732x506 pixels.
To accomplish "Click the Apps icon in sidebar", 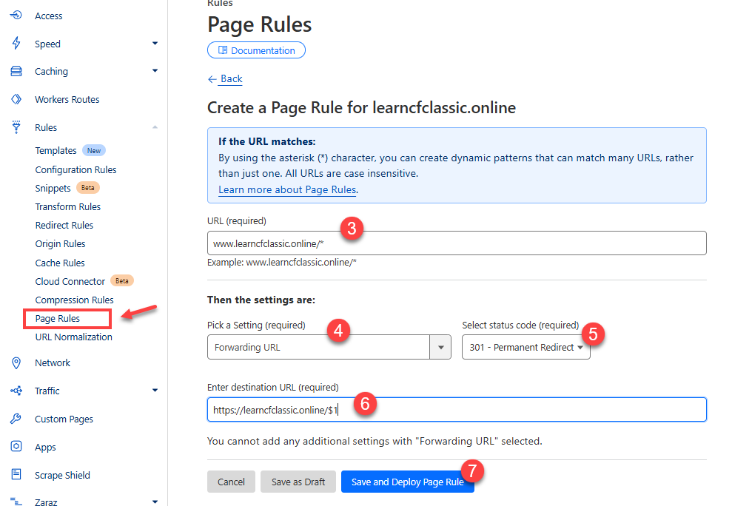I will click(x=16, y=446).
